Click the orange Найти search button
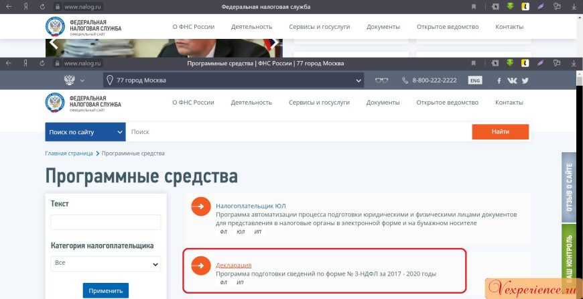 tap(501, 131)
